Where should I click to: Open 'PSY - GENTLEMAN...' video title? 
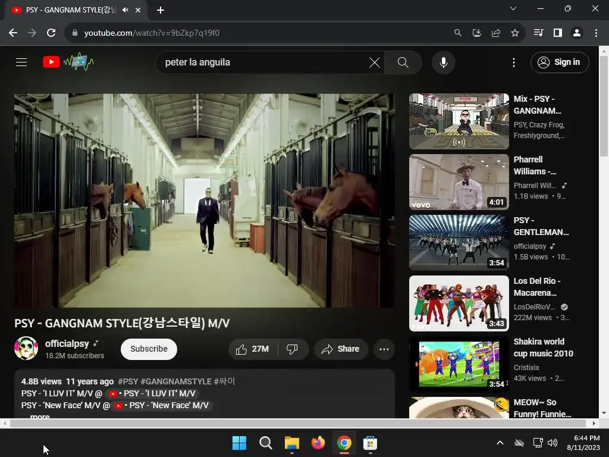click(x=541, y=226)
